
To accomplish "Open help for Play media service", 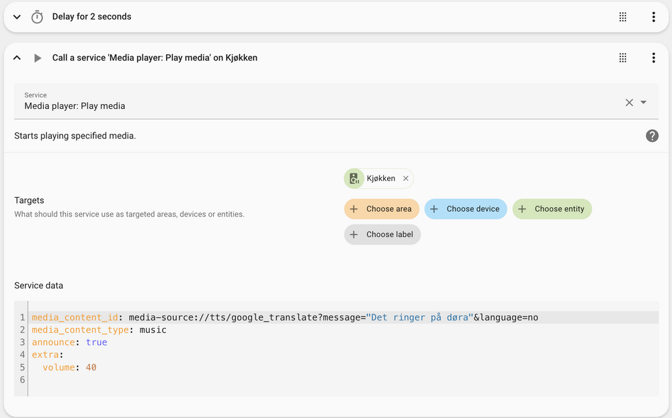I will tap(652, 136).
